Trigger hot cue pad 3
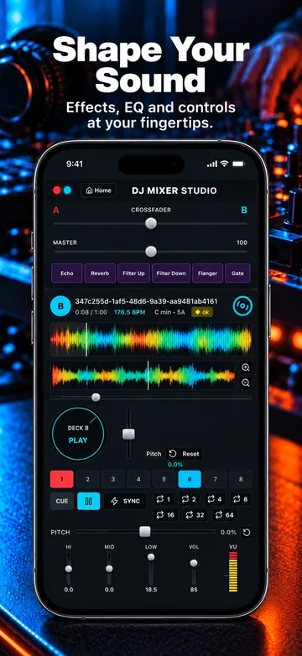Image resolution: width=302 pixels, height=656 pixels. point(113,479)
